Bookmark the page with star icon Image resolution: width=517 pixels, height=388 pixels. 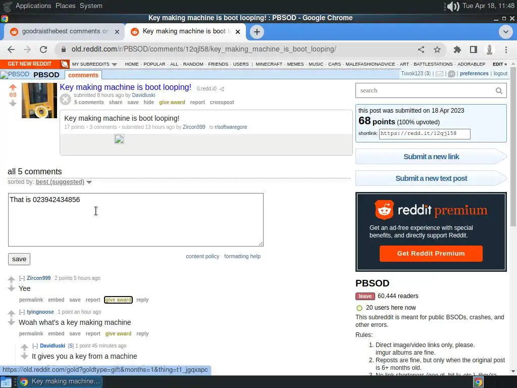(x=437, y=50)
